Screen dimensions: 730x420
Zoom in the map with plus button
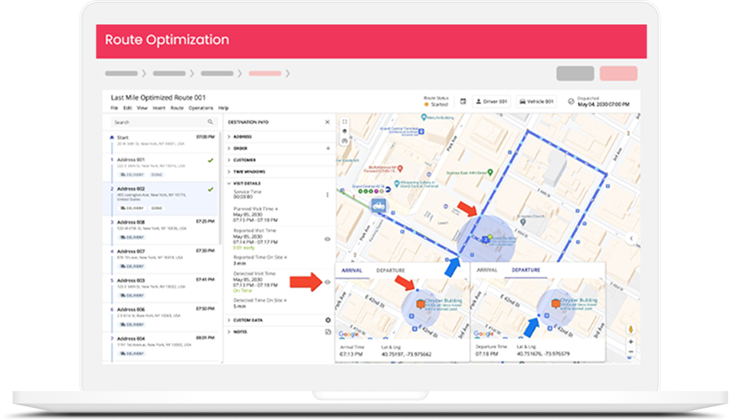click(x=631, y=342)
